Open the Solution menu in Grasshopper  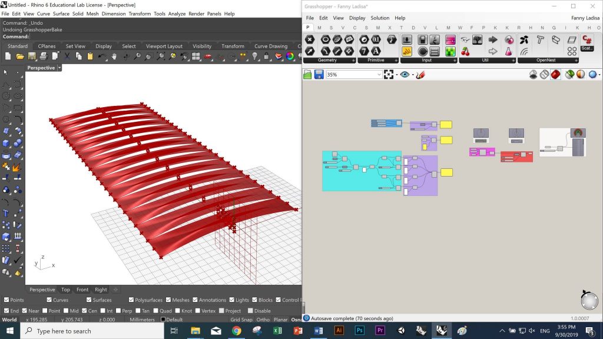380,18
